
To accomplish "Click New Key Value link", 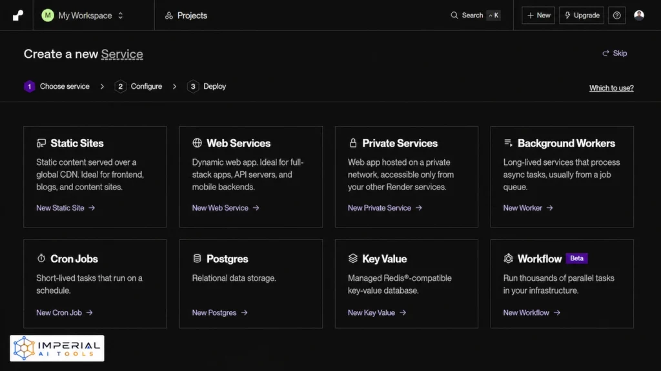I will coord(377,312).
